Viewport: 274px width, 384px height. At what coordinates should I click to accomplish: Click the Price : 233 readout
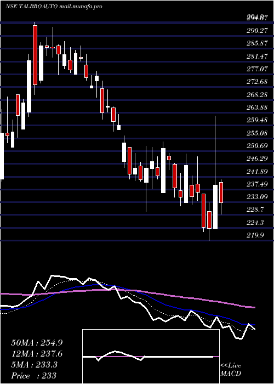pos(34,376)
